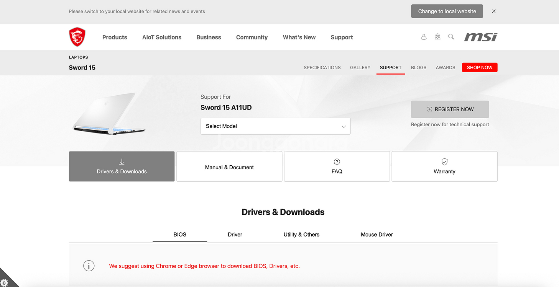The width and height of the screenshot is (559, 287).
Task: Click the 'Register now for technical support' text
Action: click(x=450, y=124)
